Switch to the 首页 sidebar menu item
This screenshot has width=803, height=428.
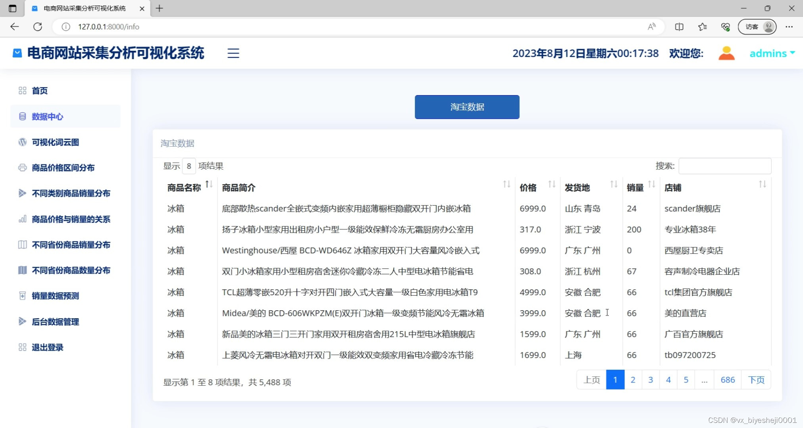[x=39, y=90]
